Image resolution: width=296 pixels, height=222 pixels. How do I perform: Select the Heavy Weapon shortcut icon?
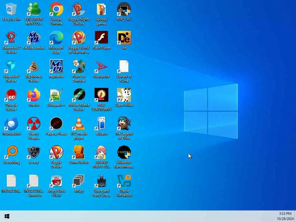(34, 123)
